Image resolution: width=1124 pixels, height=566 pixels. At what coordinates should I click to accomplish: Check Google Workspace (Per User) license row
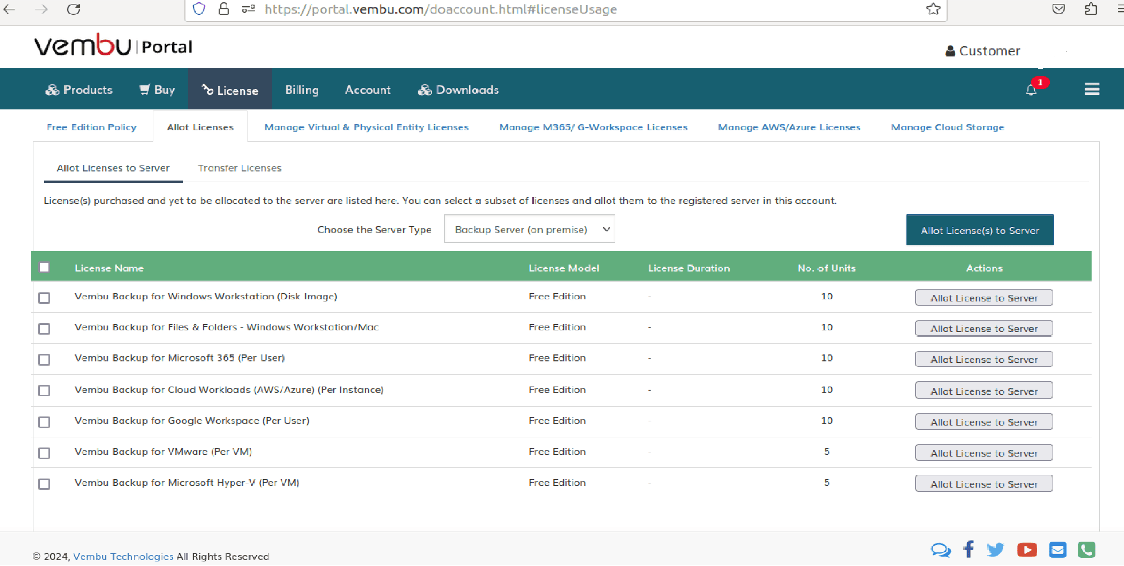[x=44, y=422]
